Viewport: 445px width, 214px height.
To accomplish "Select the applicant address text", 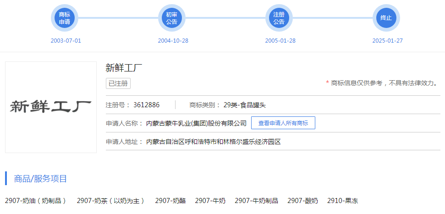I will [x=213, y=141].
